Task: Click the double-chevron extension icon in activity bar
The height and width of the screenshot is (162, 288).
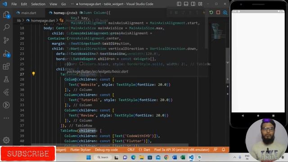Action: 6,92
